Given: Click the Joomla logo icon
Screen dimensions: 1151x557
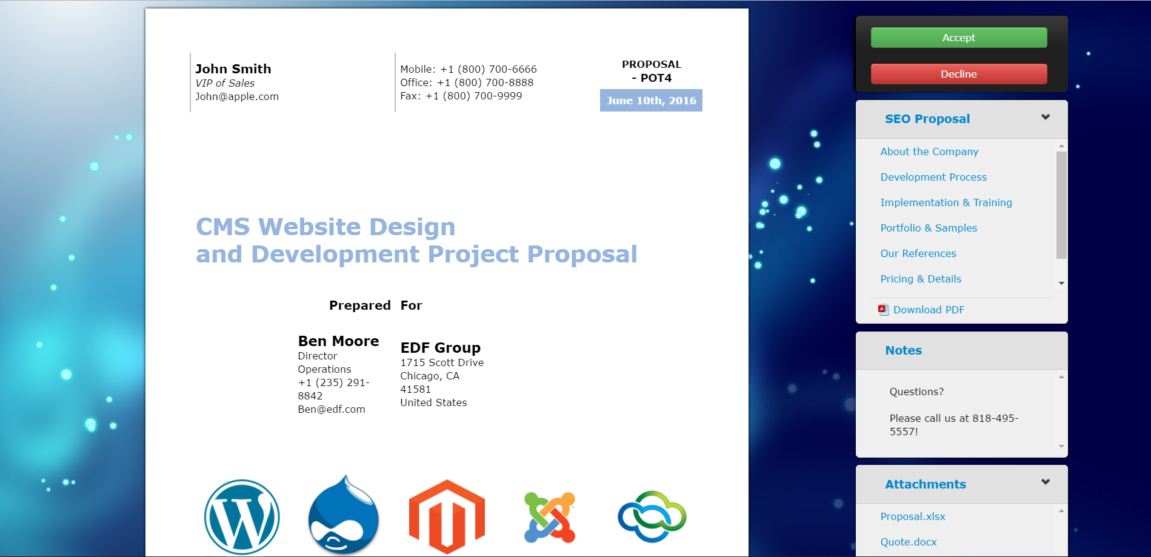Looking at the screenshot, I should (x=550, y=517).
